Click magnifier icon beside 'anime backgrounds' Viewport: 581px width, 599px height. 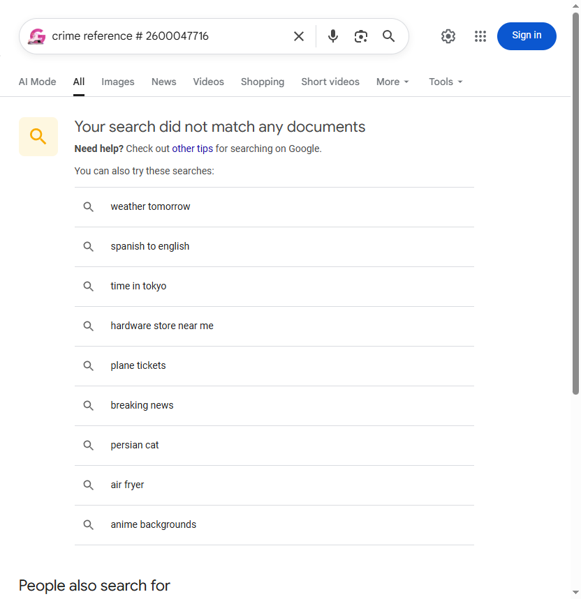[x=89, y=525]
